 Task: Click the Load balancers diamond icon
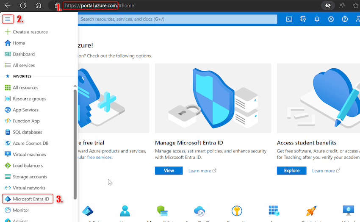pos(8,166)
